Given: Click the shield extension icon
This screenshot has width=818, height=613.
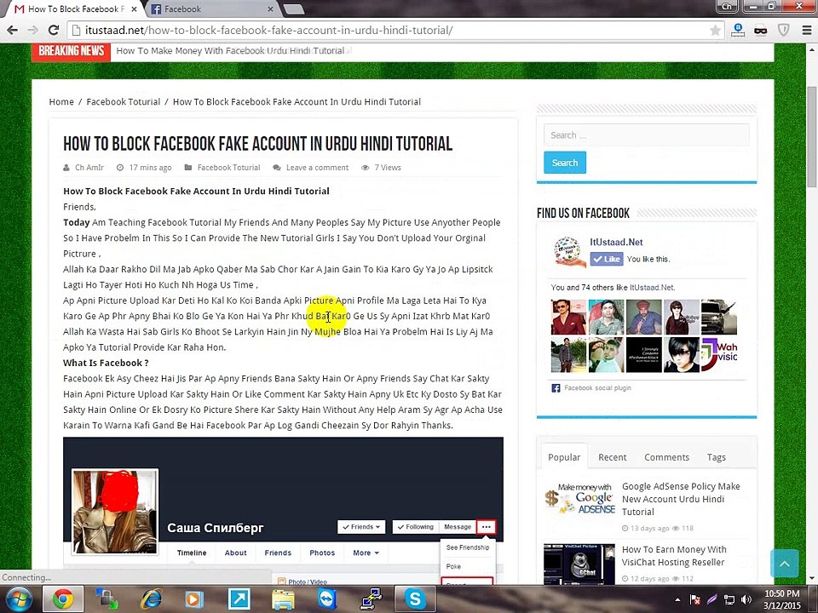Looking at the screenshot, I should [783, 31].
